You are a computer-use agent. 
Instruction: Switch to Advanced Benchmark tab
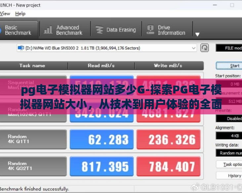pyautogui.click(x=65, y=30)
